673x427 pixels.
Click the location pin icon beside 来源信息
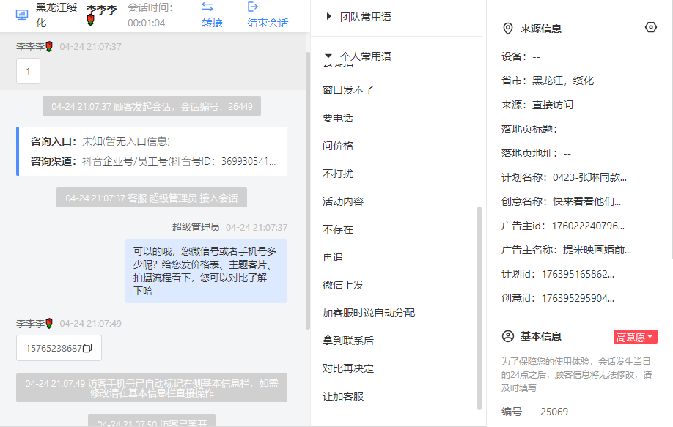(x=508, y=29)
